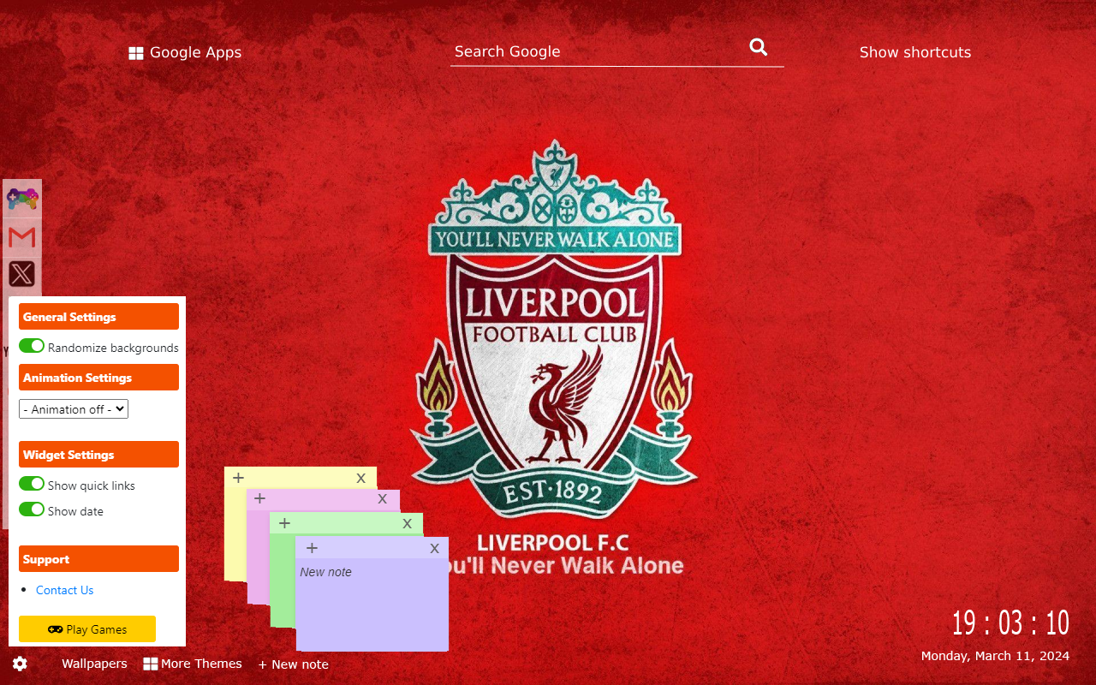Click the Widget Settings header

[98, 455]
